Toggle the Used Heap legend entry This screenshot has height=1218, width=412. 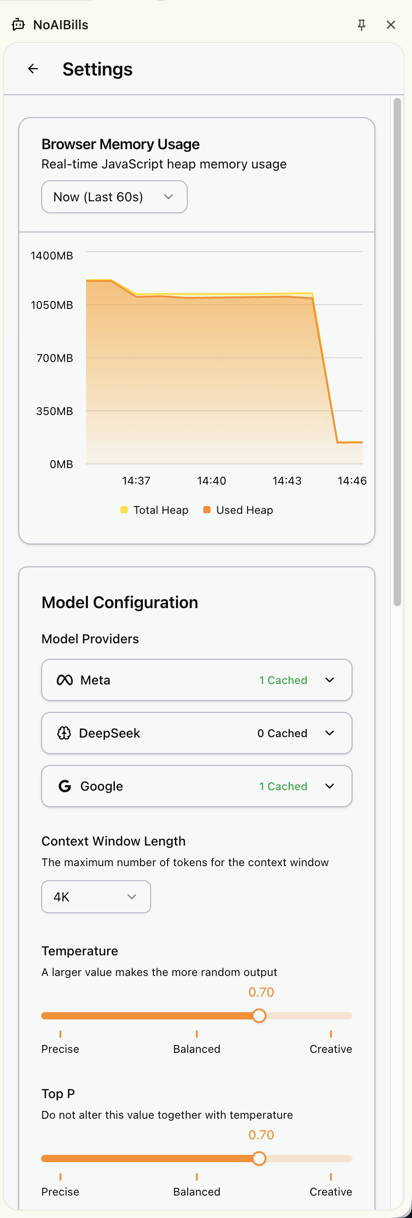click(x=239, y=510)
